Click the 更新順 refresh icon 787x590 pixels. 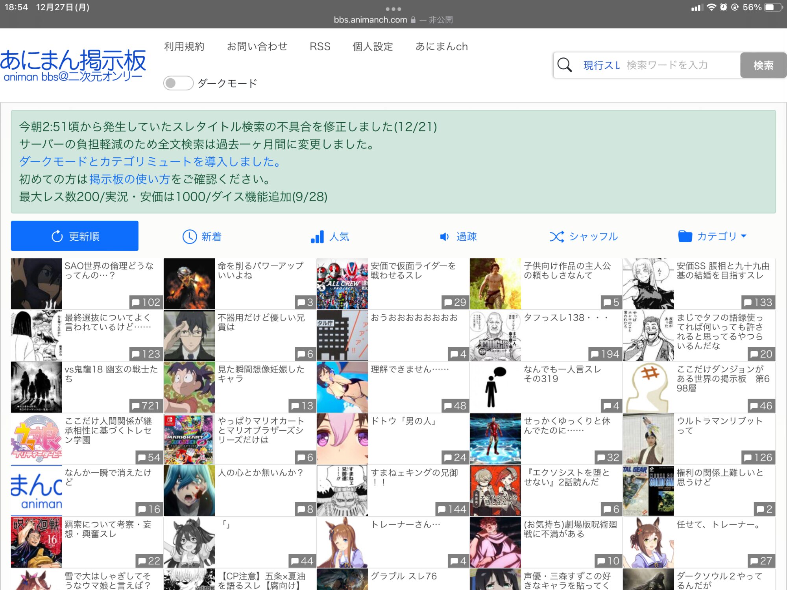tap(57, 236)
